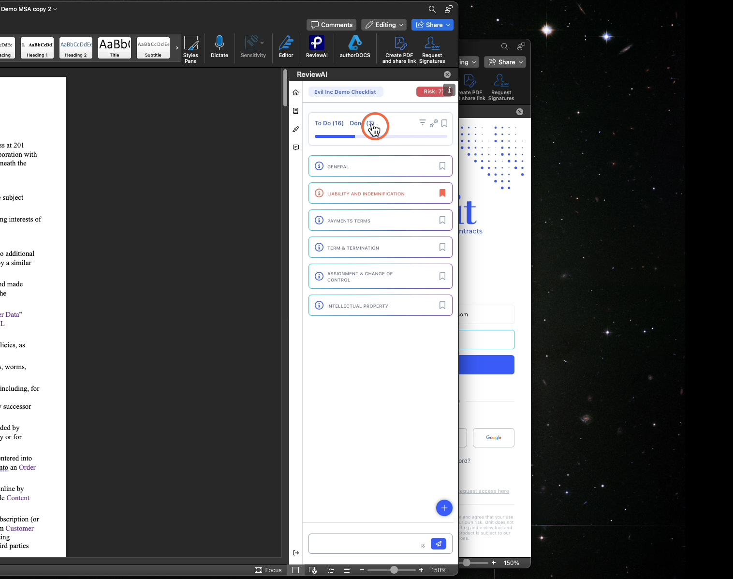Open the Editing mode dropdown

click(384, 25)
